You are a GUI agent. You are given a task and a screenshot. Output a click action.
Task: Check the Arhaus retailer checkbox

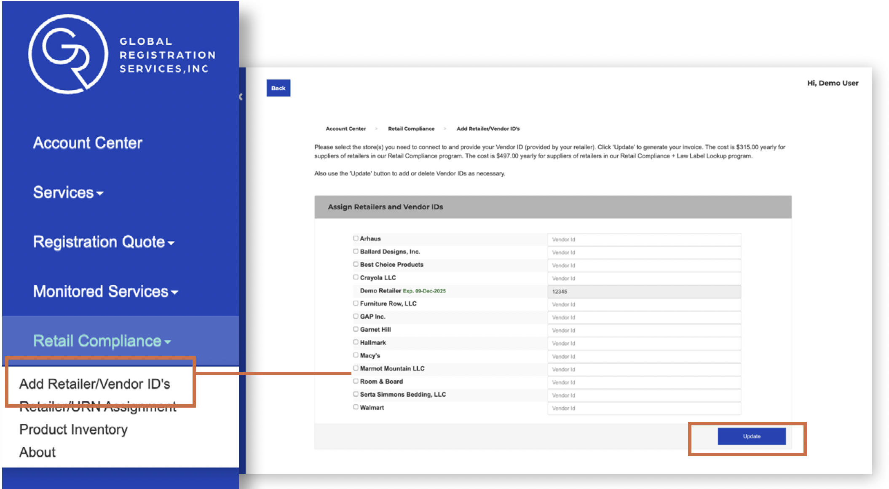(x=356, y=238)
